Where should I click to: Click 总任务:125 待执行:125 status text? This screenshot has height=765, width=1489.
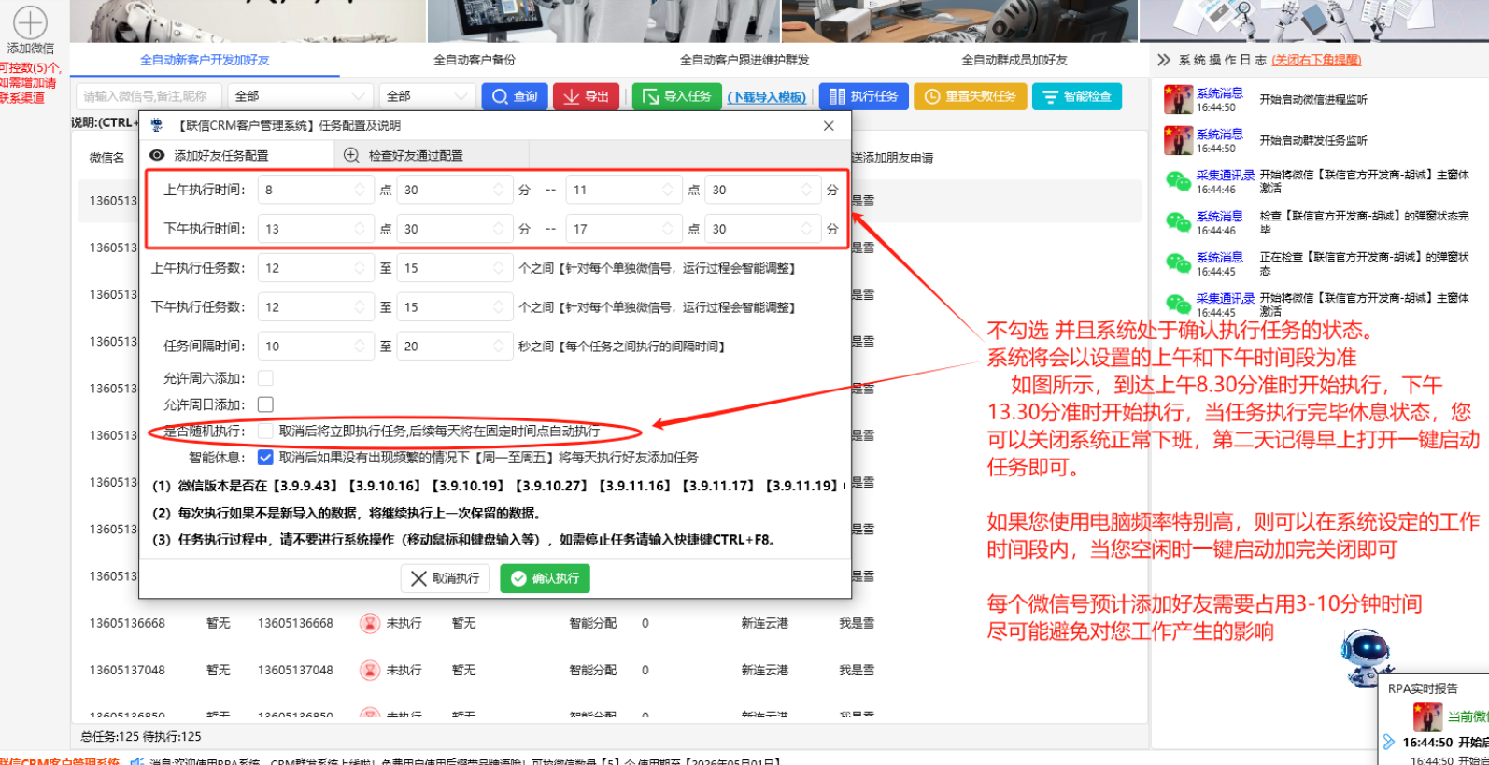click(x=141, y=736)
